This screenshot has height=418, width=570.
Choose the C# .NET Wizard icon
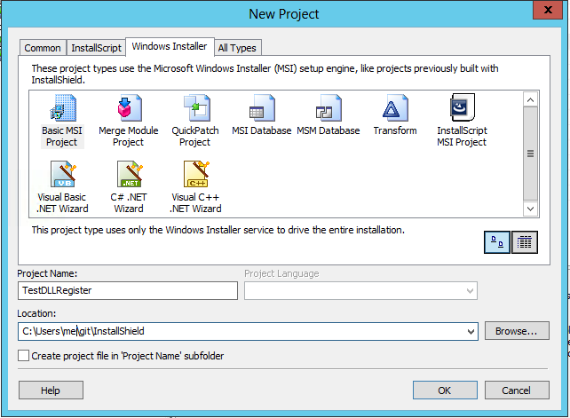[x=130, y=174]
